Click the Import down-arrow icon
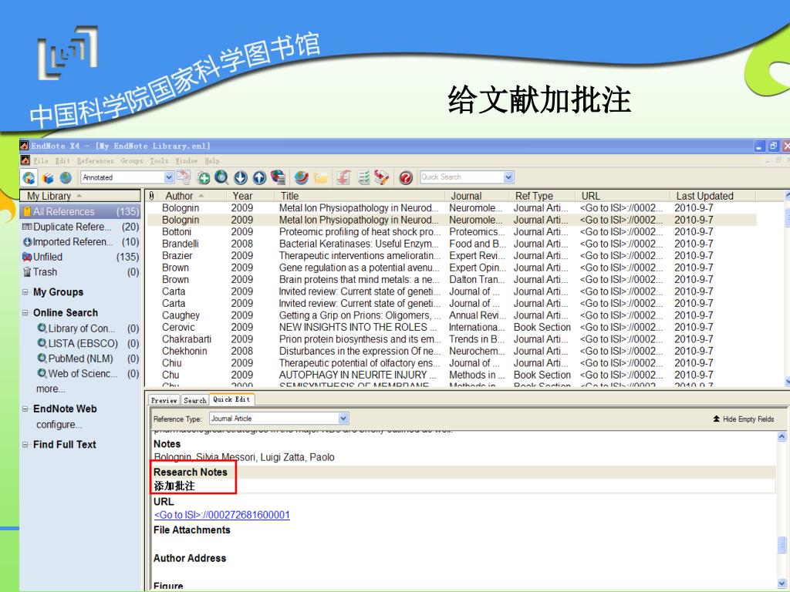 point(241,177)
